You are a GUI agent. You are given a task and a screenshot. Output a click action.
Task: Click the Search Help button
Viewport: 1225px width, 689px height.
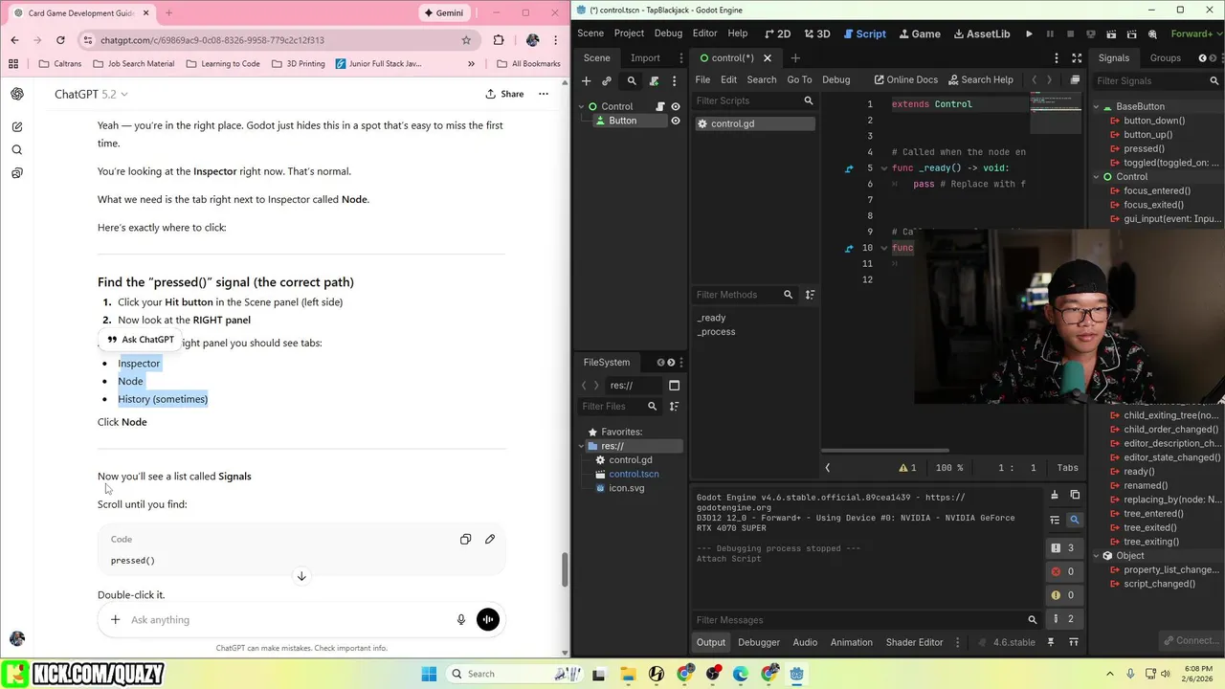pos(979,80)
